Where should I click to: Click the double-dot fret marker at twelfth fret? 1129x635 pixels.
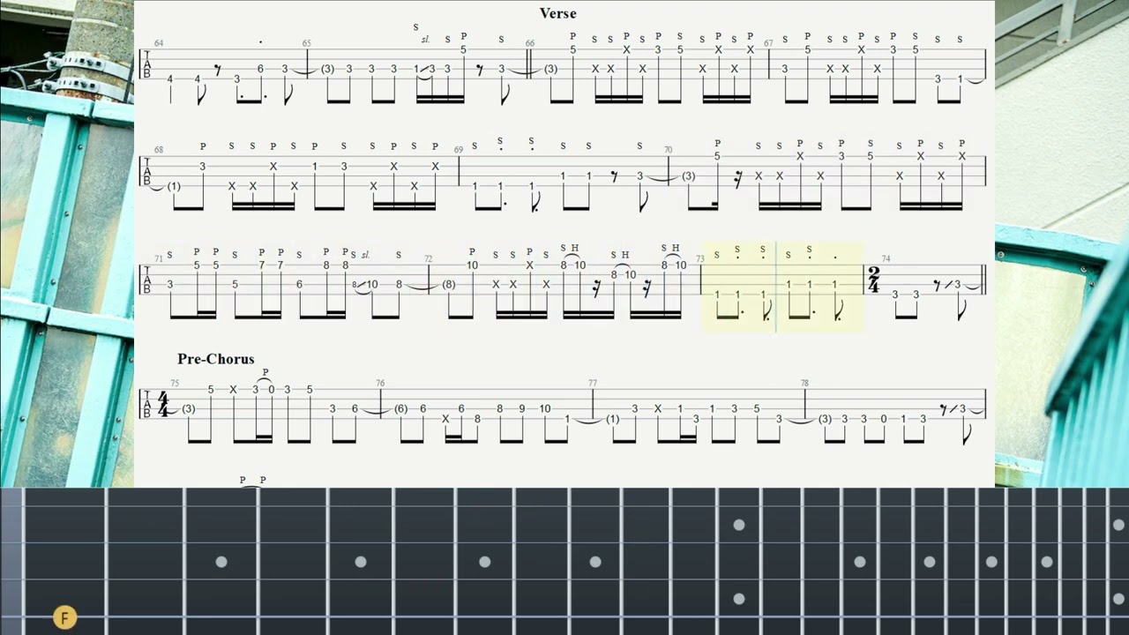(739, 562)
